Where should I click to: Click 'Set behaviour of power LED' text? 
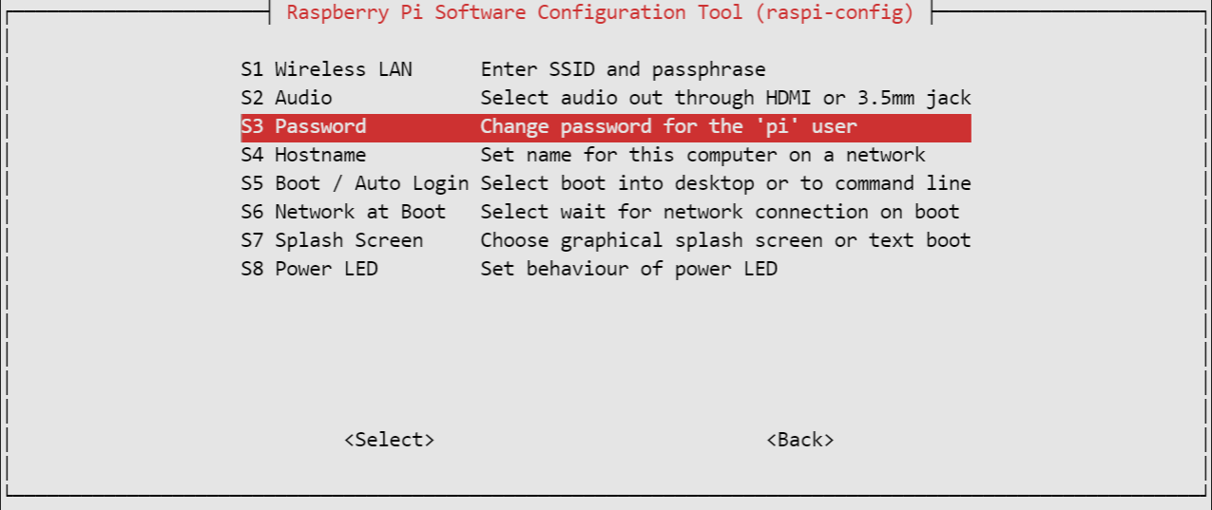tap(628, 269)
